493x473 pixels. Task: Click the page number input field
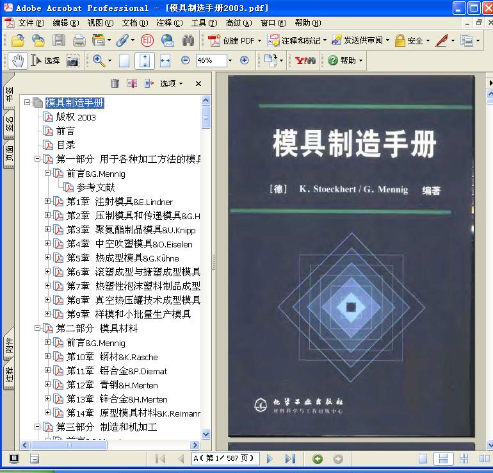coord(225,458)
